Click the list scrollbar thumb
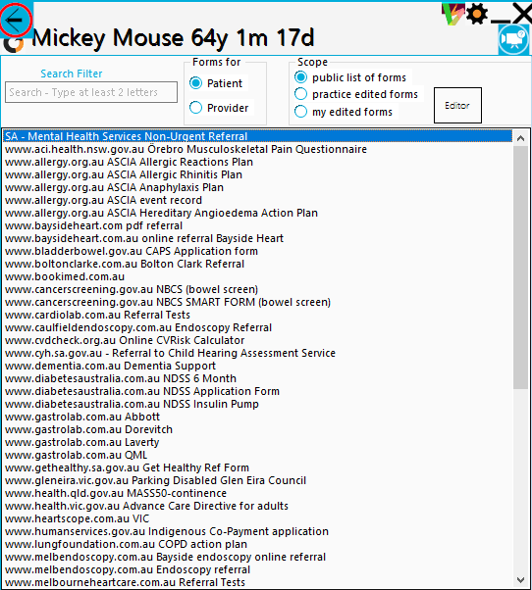The height and width of the screenshot is (590, 532). pyautogui.click(x=520, y=268)
